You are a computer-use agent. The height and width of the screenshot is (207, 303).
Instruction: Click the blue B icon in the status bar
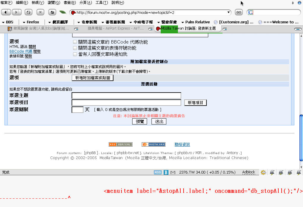click(x=166, y=172)
